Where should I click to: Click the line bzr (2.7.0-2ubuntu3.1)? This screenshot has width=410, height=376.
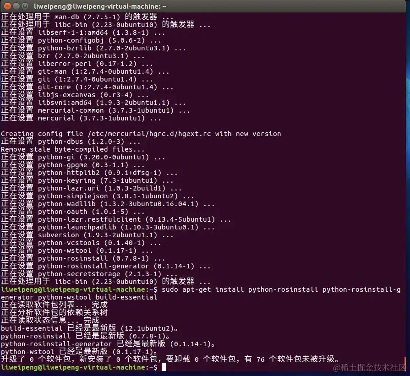[x=73, y=56]
